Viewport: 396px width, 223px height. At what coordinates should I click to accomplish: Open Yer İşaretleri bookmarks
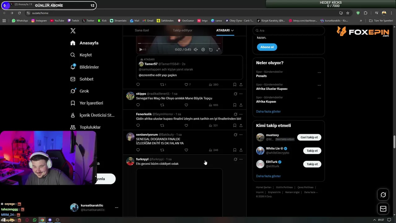click(87, 103)
